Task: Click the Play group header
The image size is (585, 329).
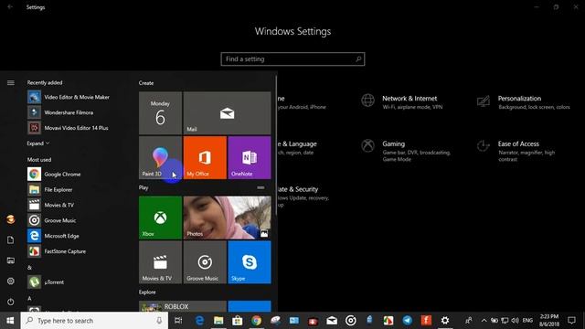Action: [x=144, y=187]
